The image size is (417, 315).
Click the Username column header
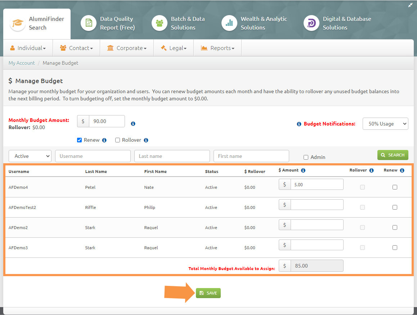click(19, 172)
